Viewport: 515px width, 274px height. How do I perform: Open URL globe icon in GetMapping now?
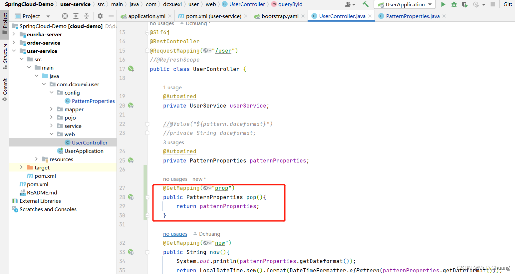[x=206, y=243]
